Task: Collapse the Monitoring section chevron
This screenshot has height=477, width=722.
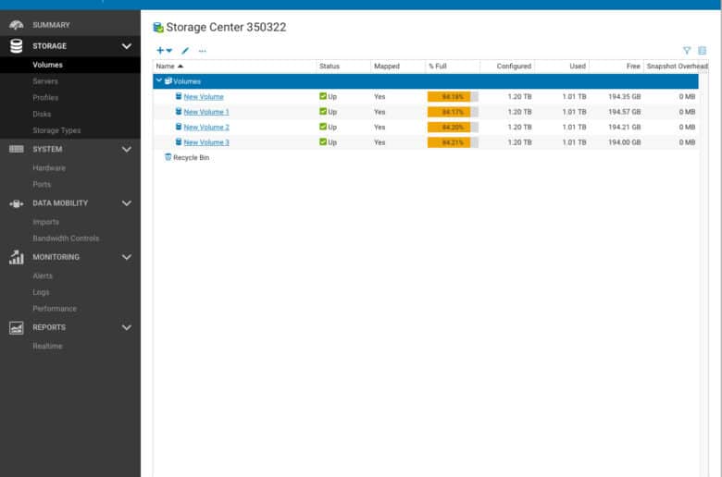Action: [127, 257]
